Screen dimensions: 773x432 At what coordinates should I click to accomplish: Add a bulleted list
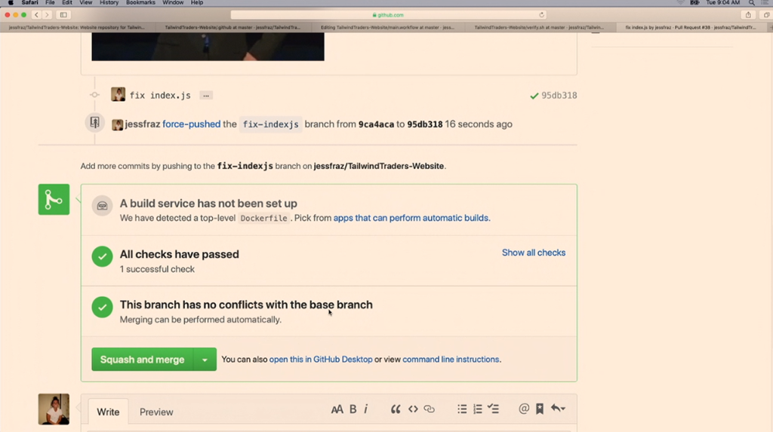462,409
